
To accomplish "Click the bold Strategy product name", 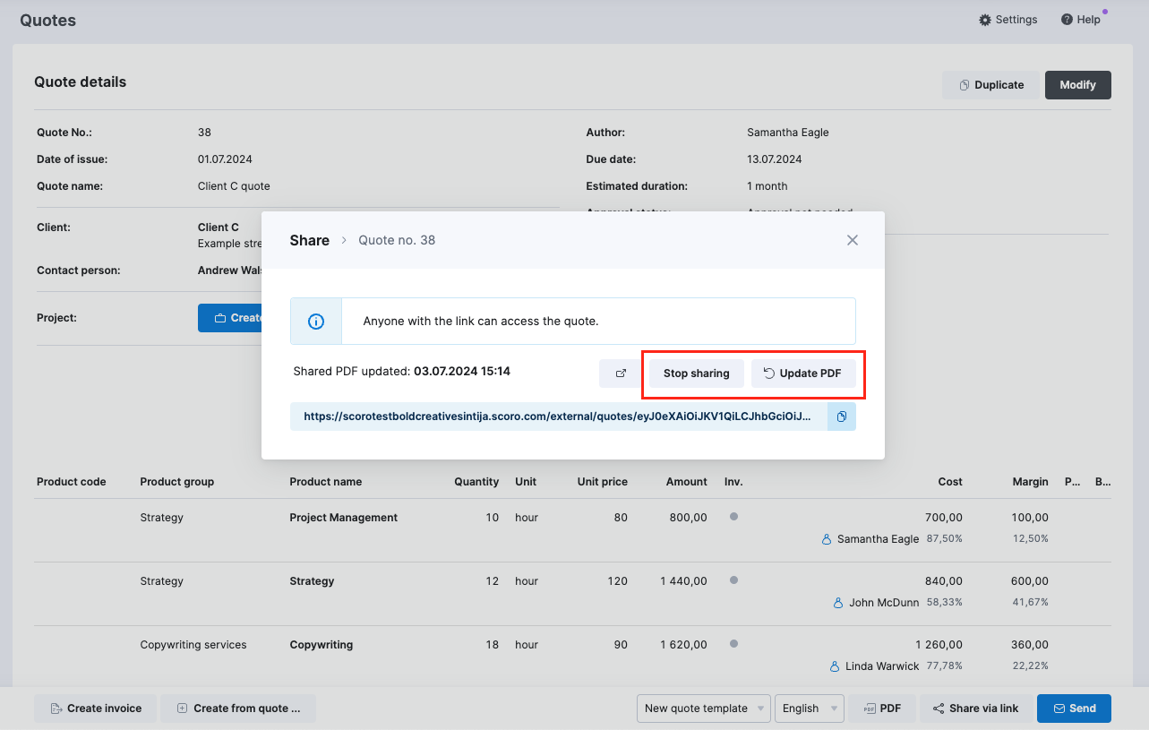I will (x=312, y=581).
